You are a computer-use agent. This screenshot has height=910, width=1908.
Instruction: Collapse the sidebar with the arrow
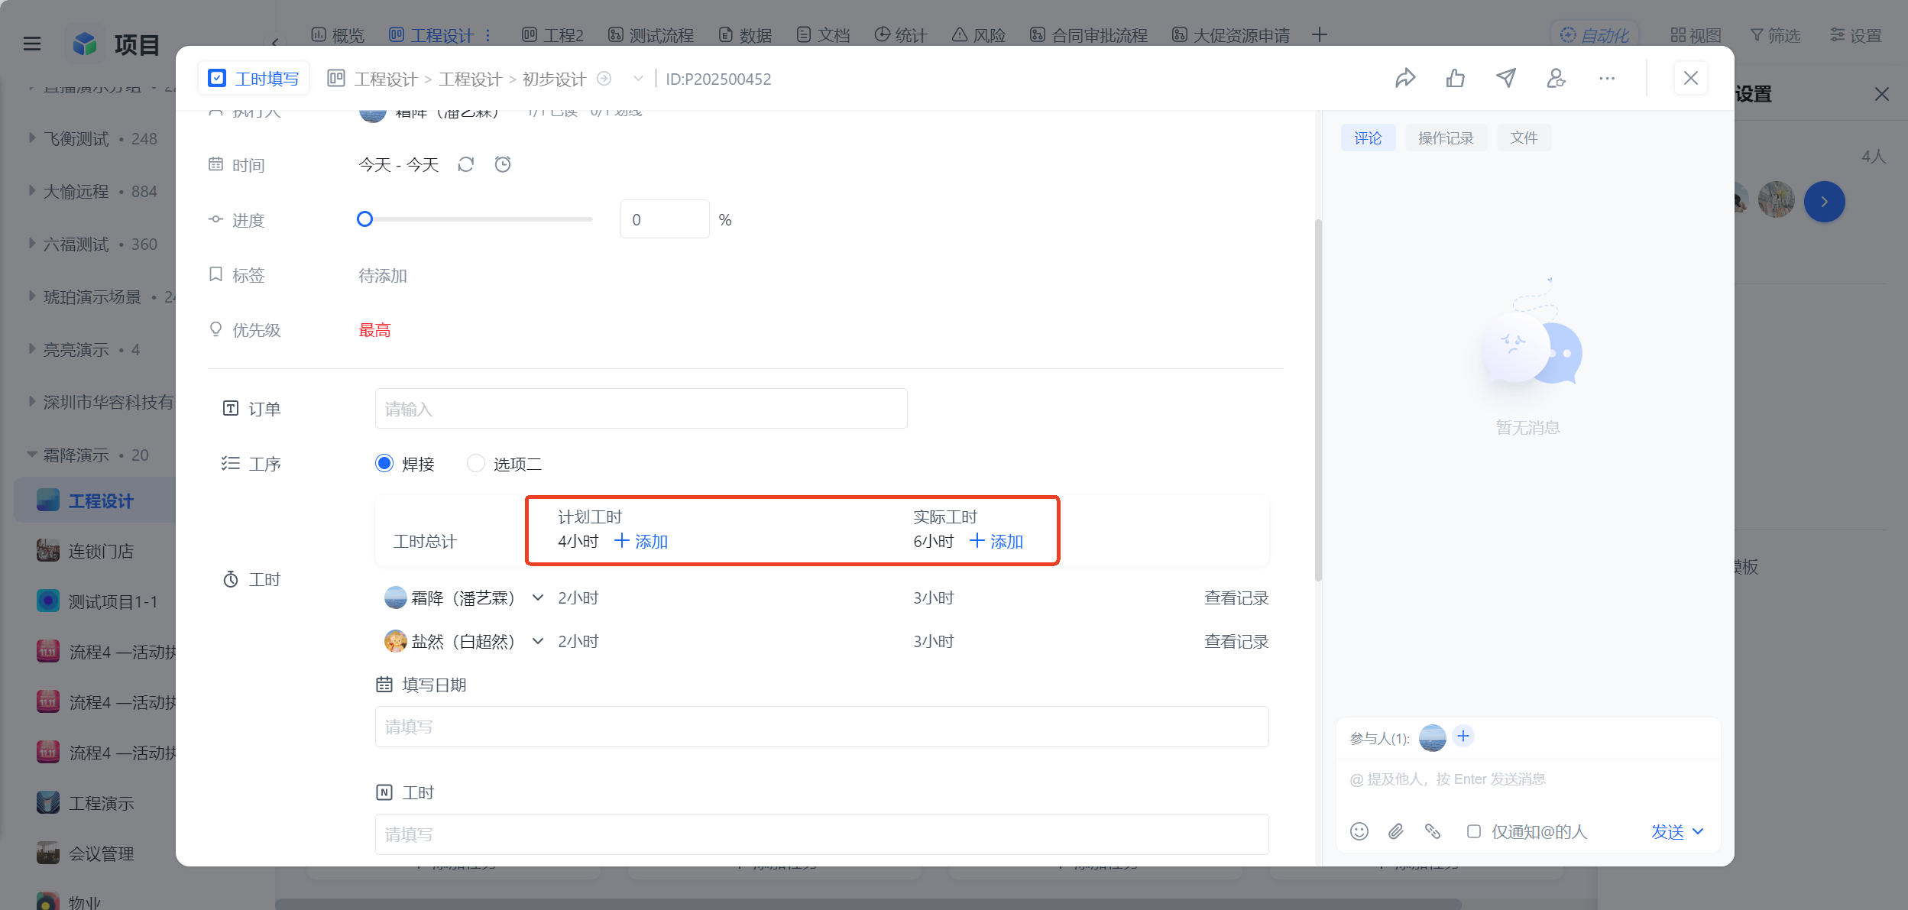274,43
